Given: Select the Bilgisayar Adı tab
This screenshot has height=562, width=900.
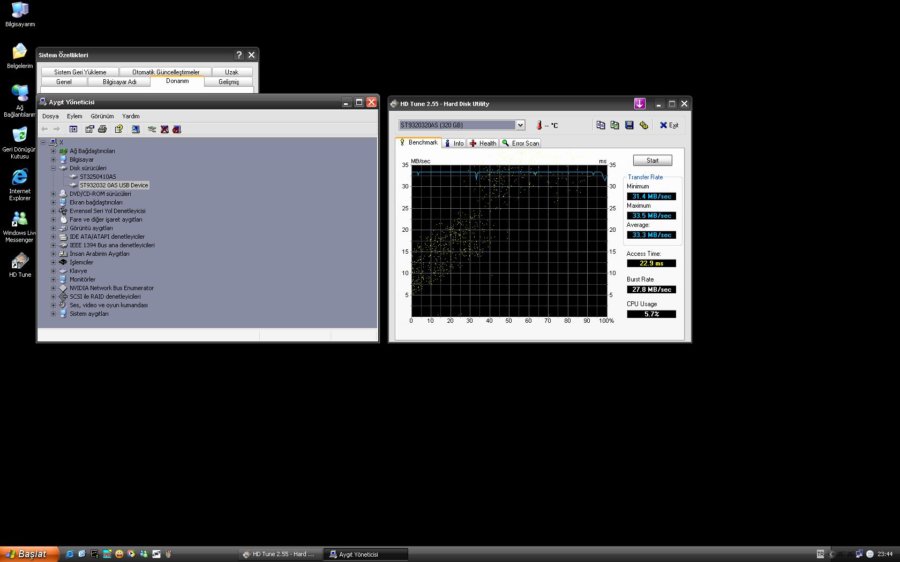Looking at the screenshot, I should click(x=119, y=82).
